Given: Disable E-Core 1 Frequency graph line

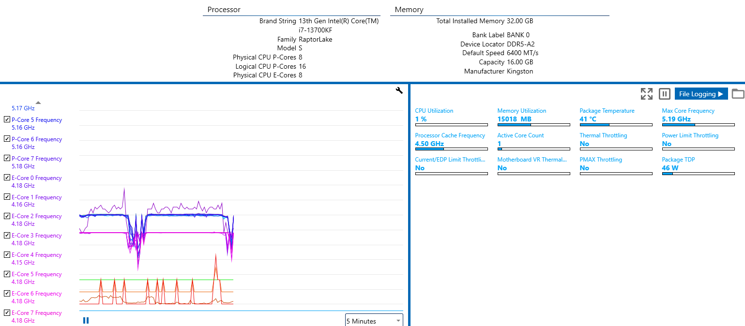Looking at the screenshot, I should pyautogui.click(x=7, y=197).
